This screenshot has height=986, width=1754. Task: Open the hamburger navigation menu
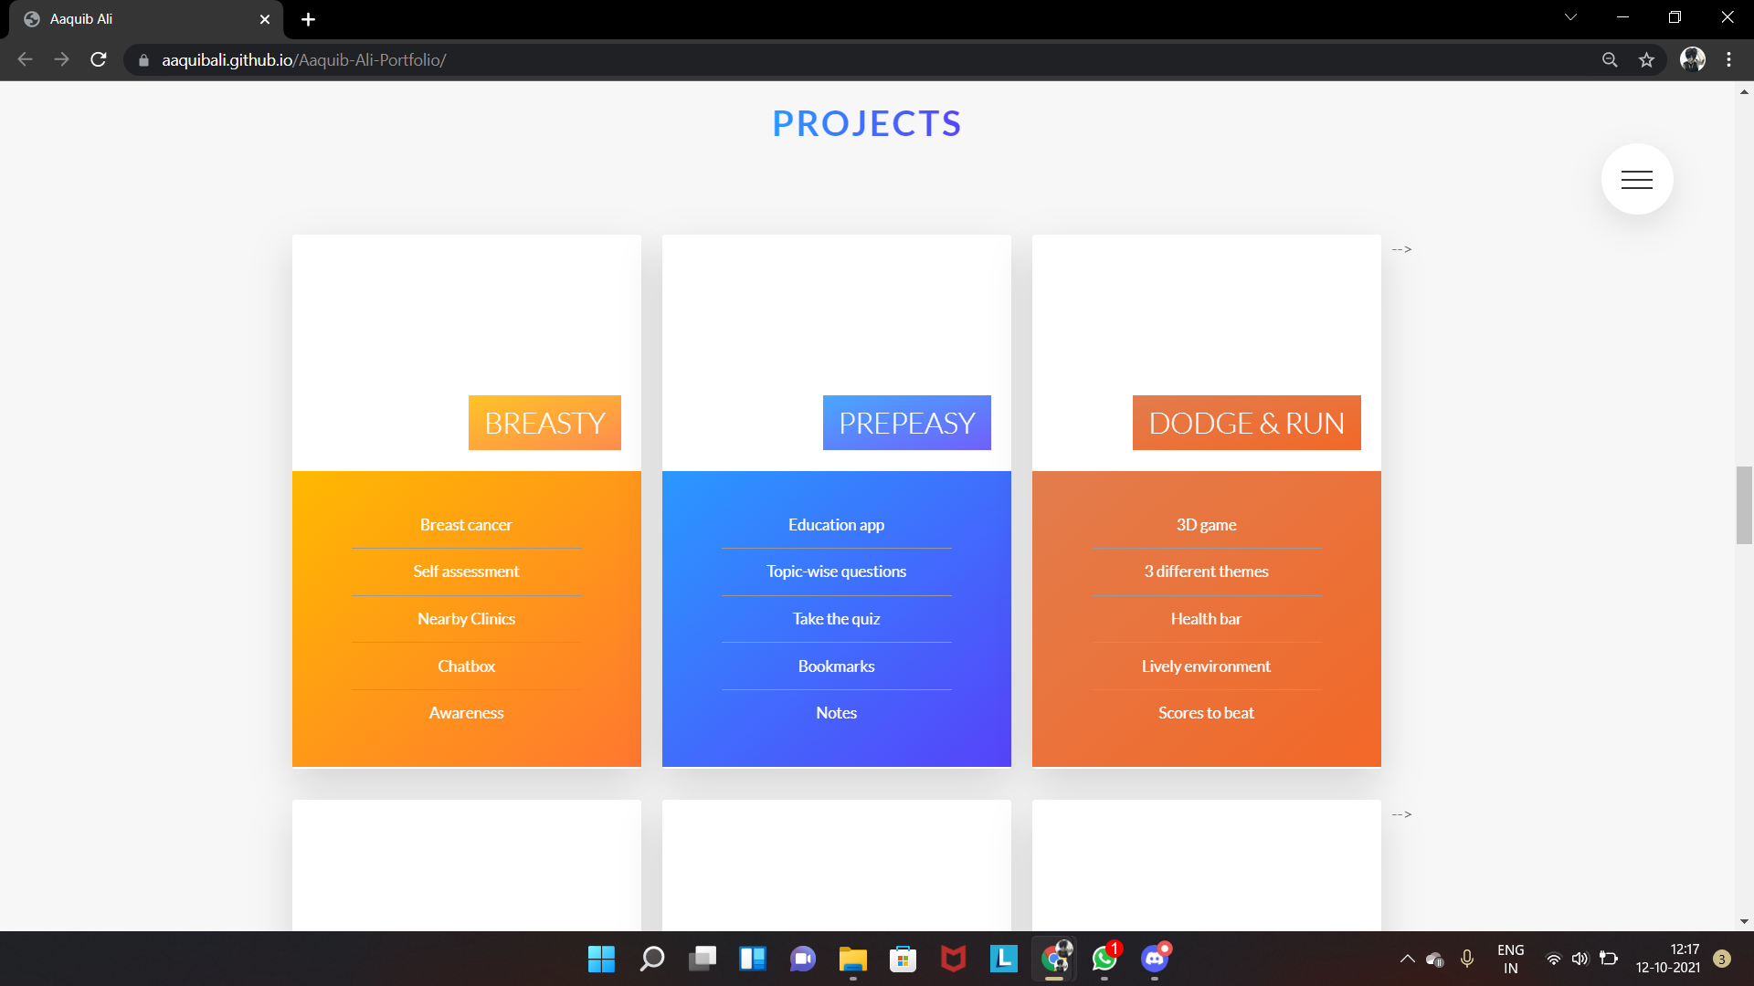pyautogui.click(x=1636, y=179)
